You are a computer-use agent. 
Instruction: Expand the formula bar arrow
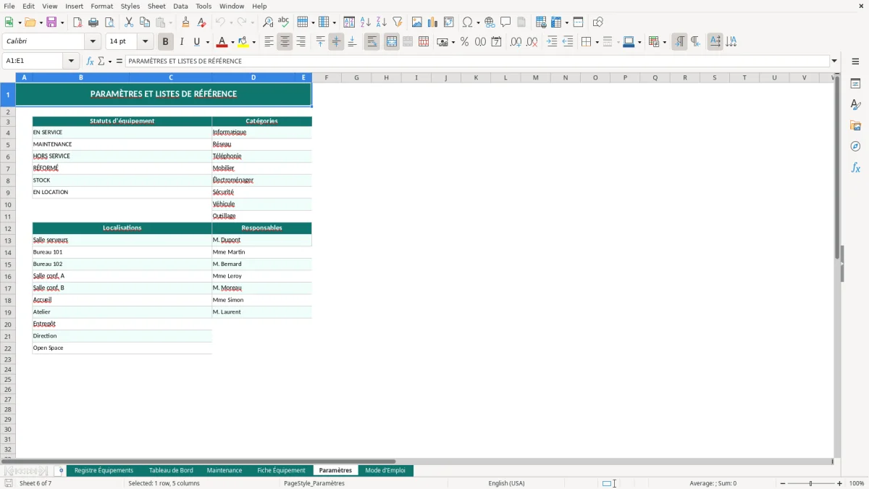click(835, 62)
